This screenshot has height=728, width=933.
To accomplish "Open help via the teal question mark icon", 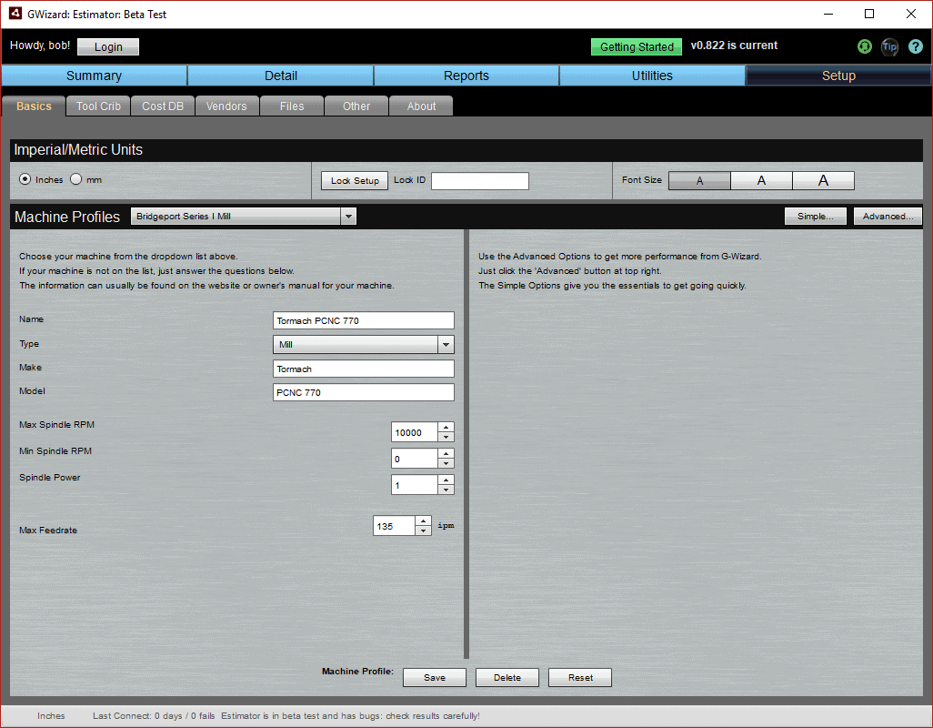I will tap(916, 46).
